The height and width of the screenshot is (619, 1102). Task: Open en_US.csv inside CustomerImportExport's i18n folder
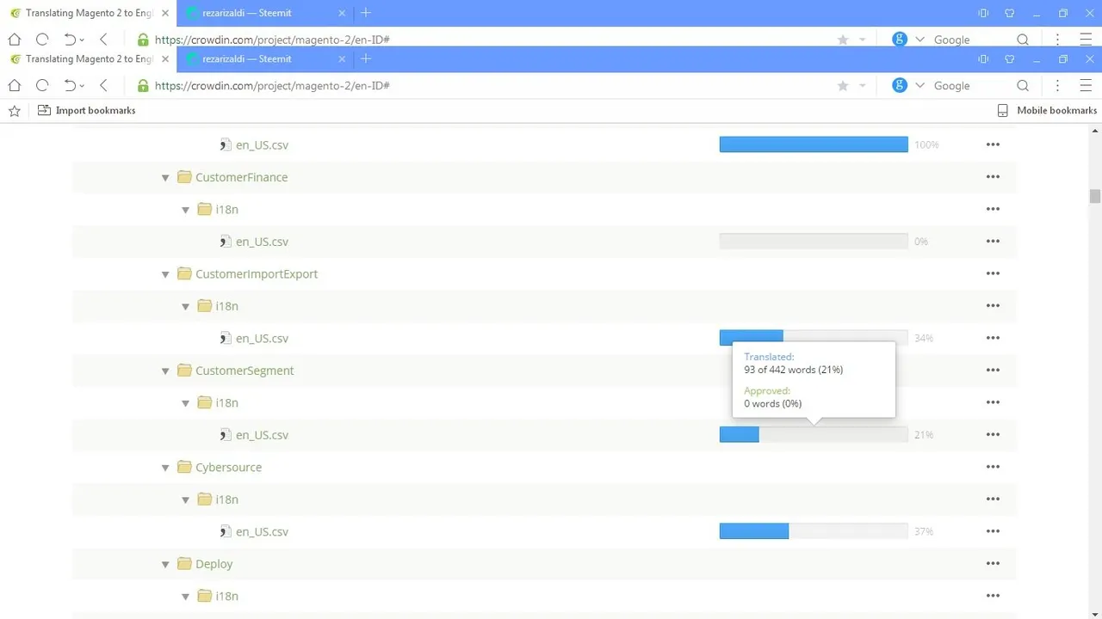pos(262,338)
